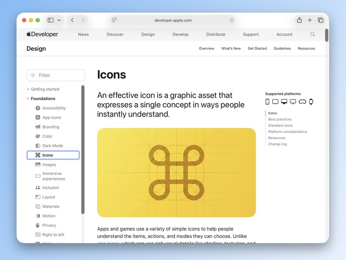The image size is (346, 260).
Task: Switch to Resources tab in Design bar
Action: coord(306,49)
